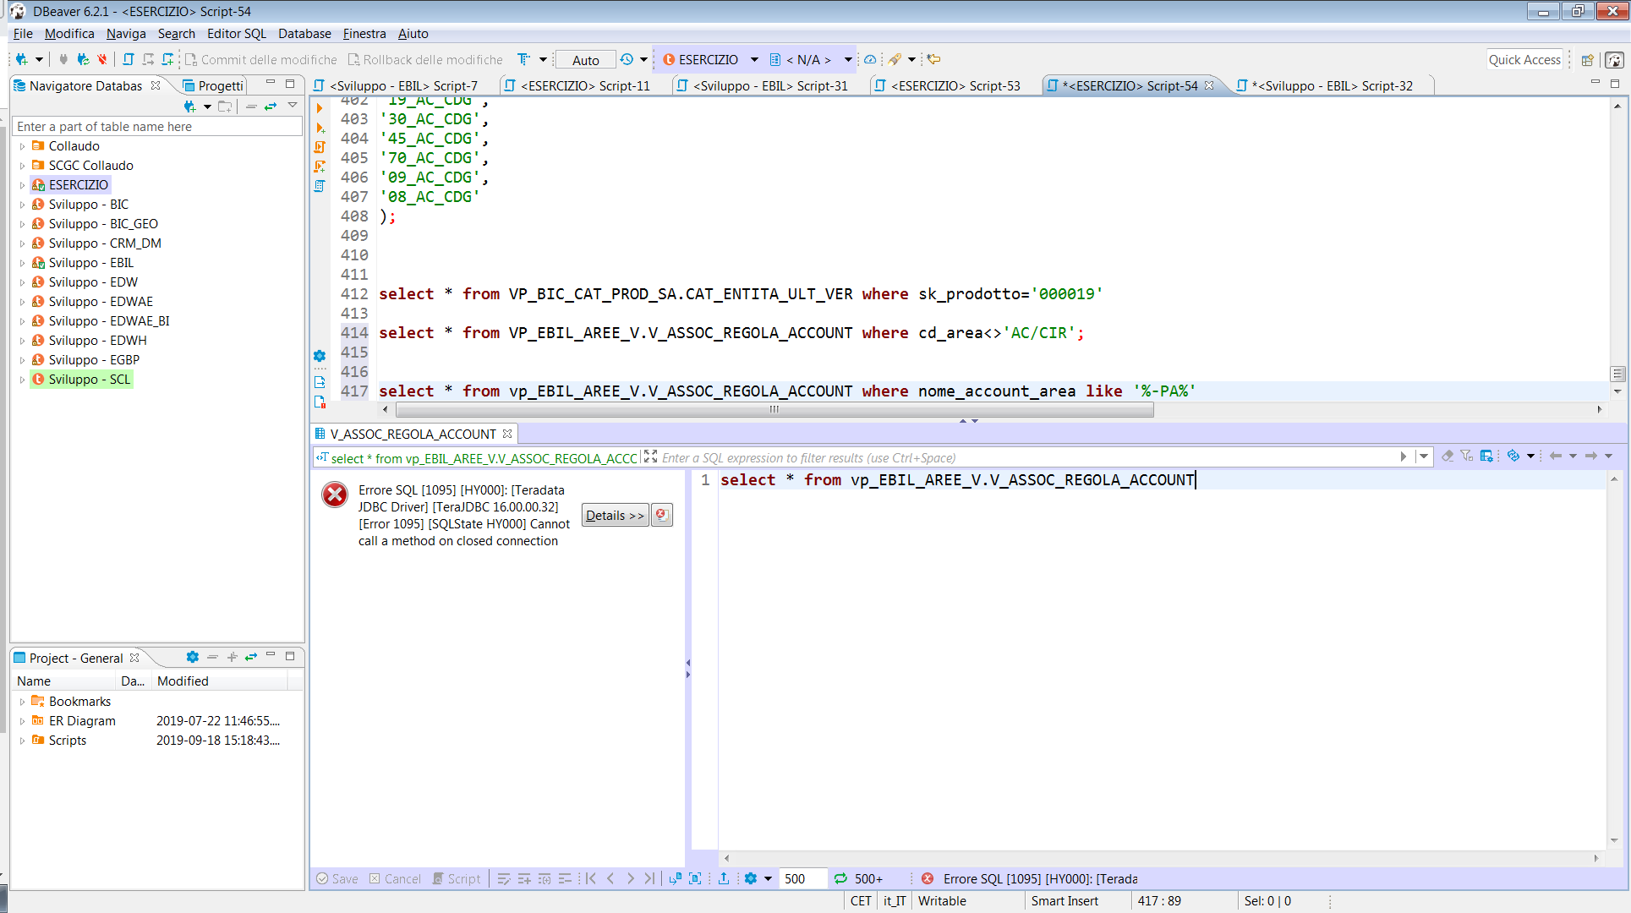This screenshot has width=1631, height=913.
Task: Expand the ER Diagram project entry
Action: (x=23, y=720)
